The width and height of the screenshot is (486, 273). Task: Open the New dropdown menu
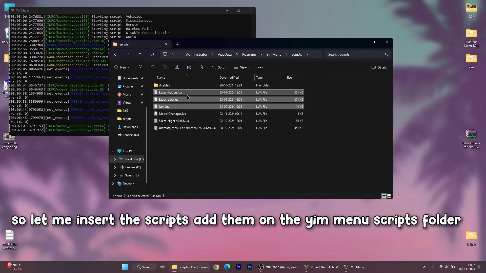pyautogui.click(x=122, y=67)
